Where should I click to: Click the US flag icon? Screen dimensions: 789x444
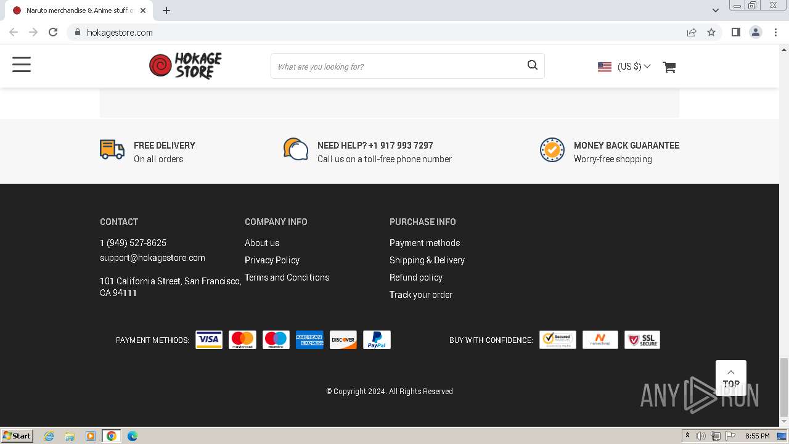pos(605,67)
